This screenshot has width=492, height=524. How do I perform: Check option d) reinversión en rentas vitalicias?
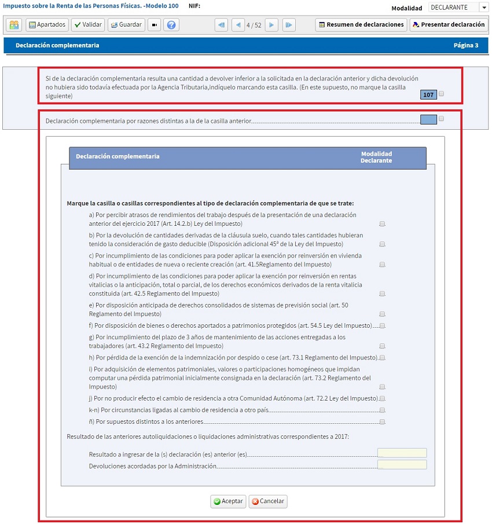coord(383,294)
